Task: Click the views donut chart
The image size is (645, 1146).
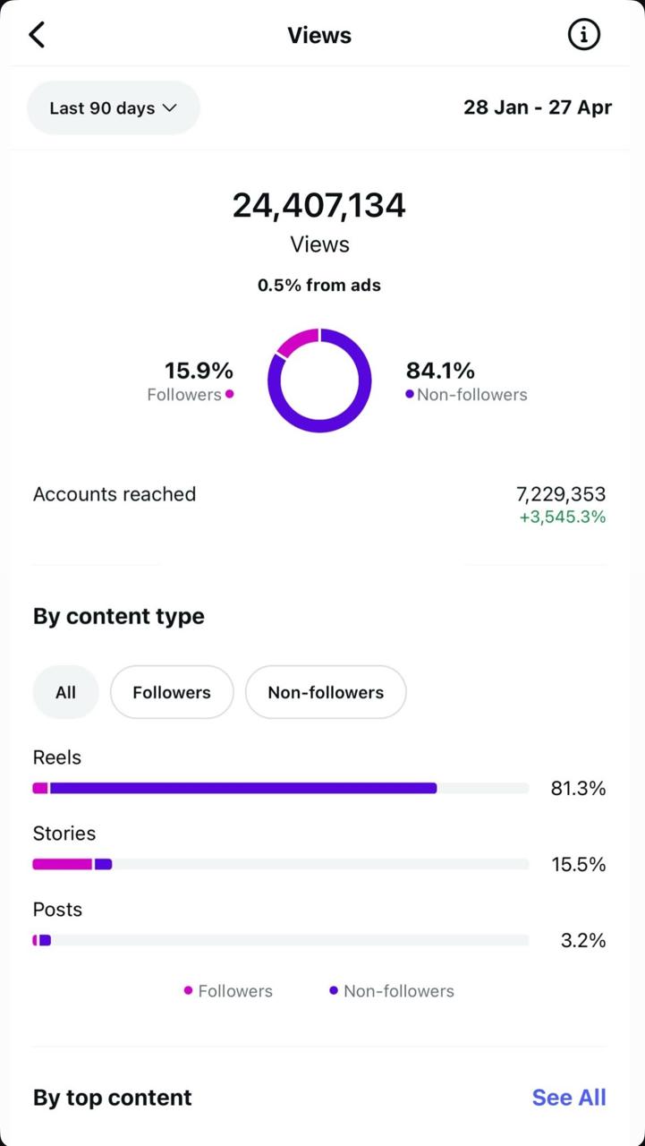Action: tap(319, 381)
